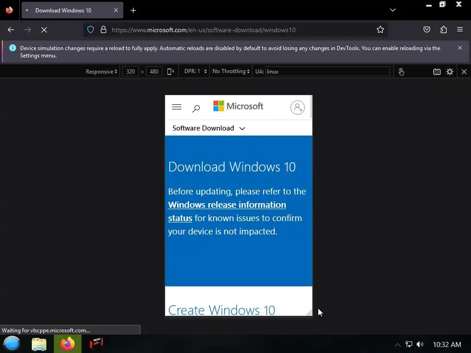Take a screenshot of the viewport
The height and width of the screenshot is (353, 471).
pos(437,71)
